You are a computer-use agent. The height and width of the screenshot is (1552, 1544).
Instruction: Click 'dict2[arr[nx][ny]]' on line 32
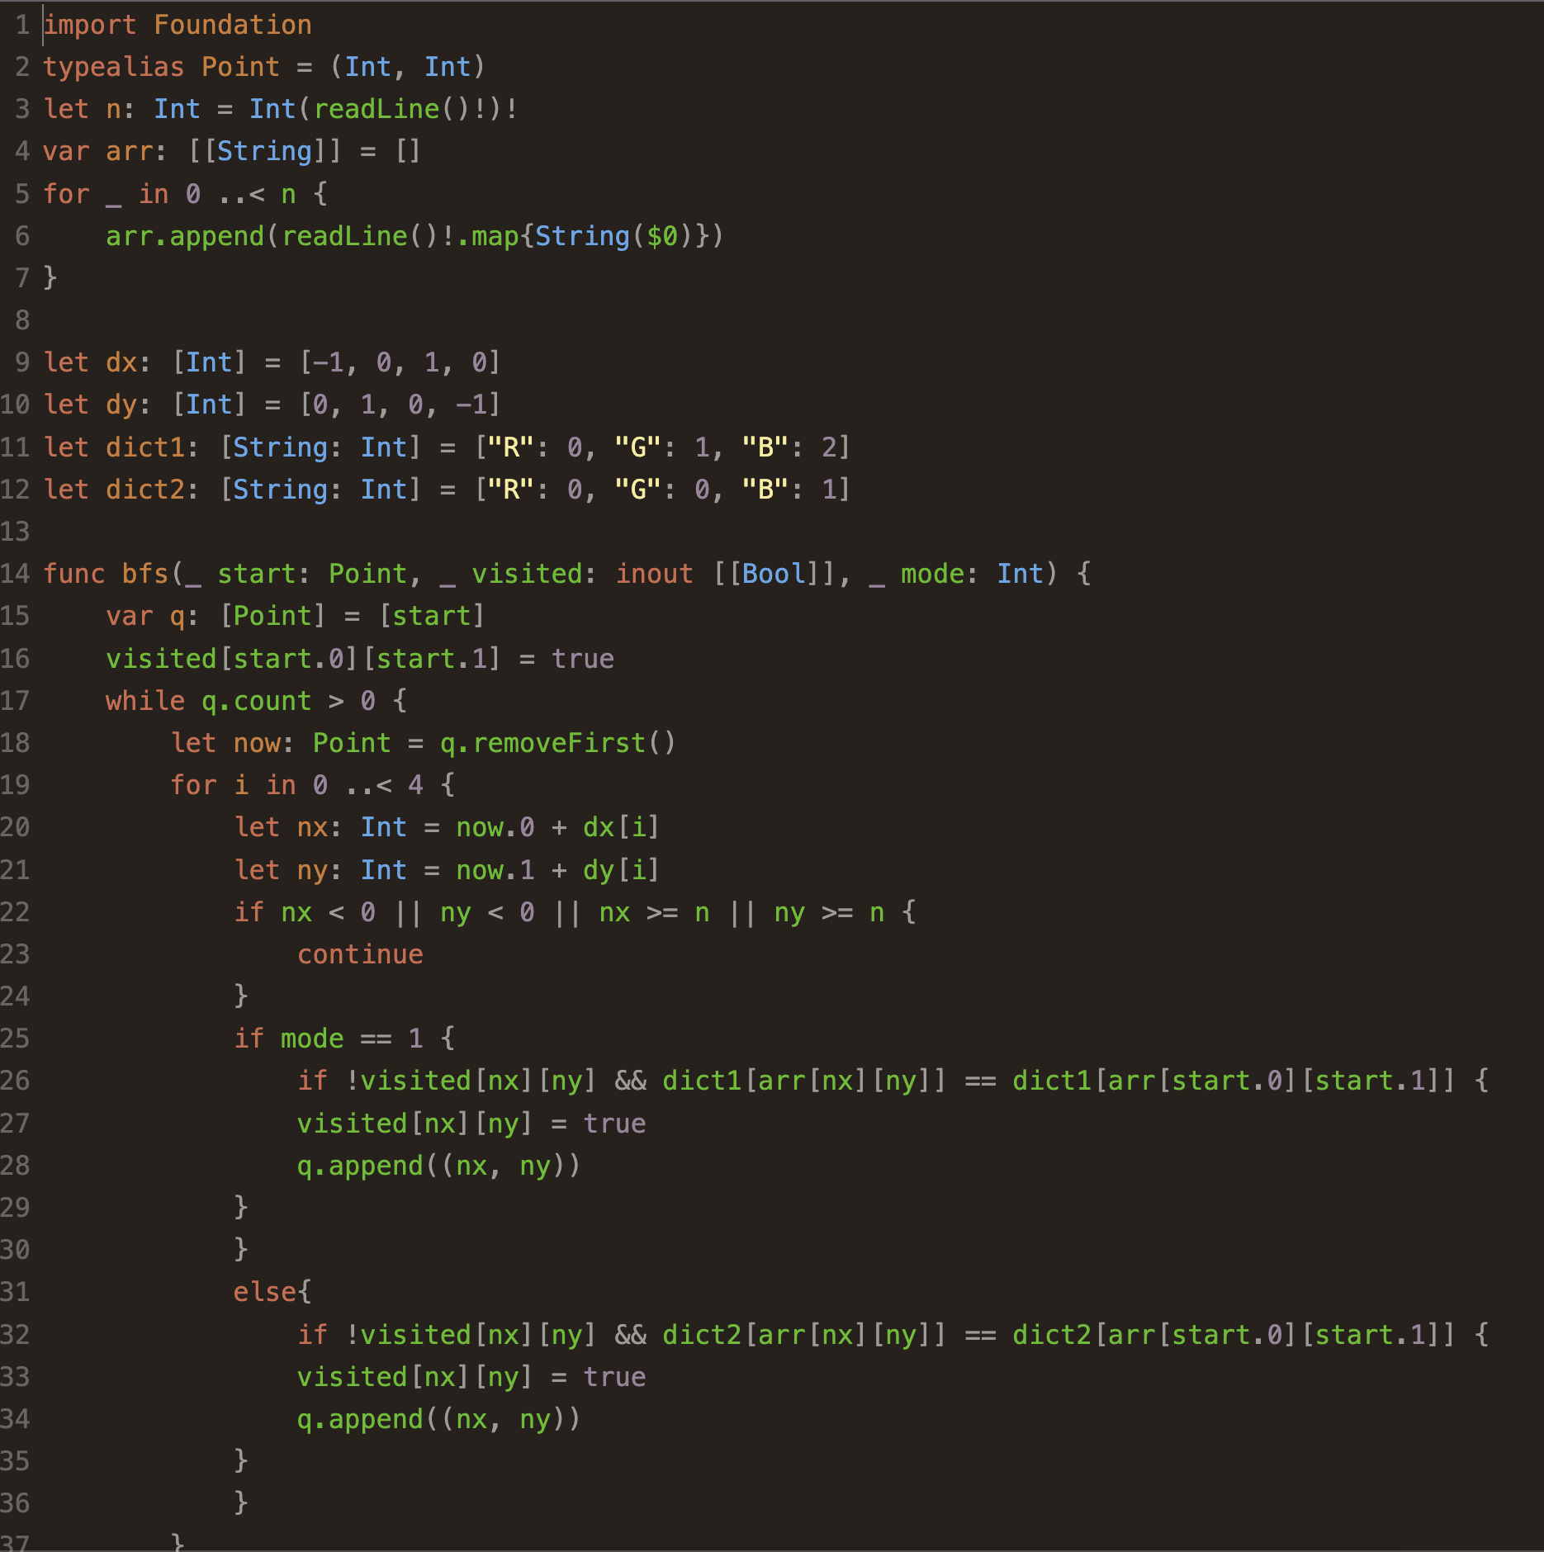pos(805,1335)
